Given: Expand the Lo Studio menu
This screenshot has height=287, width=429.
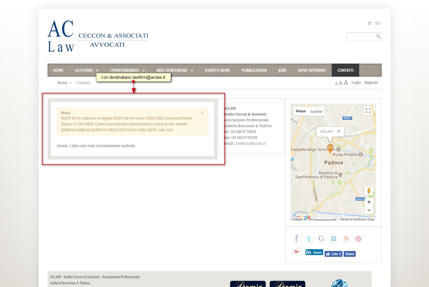Looking at the screenshot, I should (87, 70).
